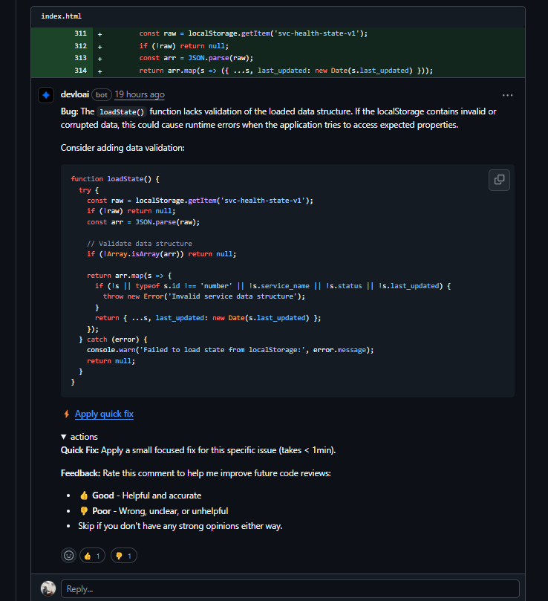Screen dimensions: 548x601
Task: Click the lightning bolt quick fix icon
Action: coord(66,414)
